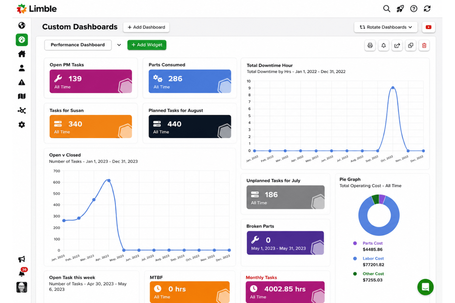Click the $4485.86 parts cost value

coord(373,249)
